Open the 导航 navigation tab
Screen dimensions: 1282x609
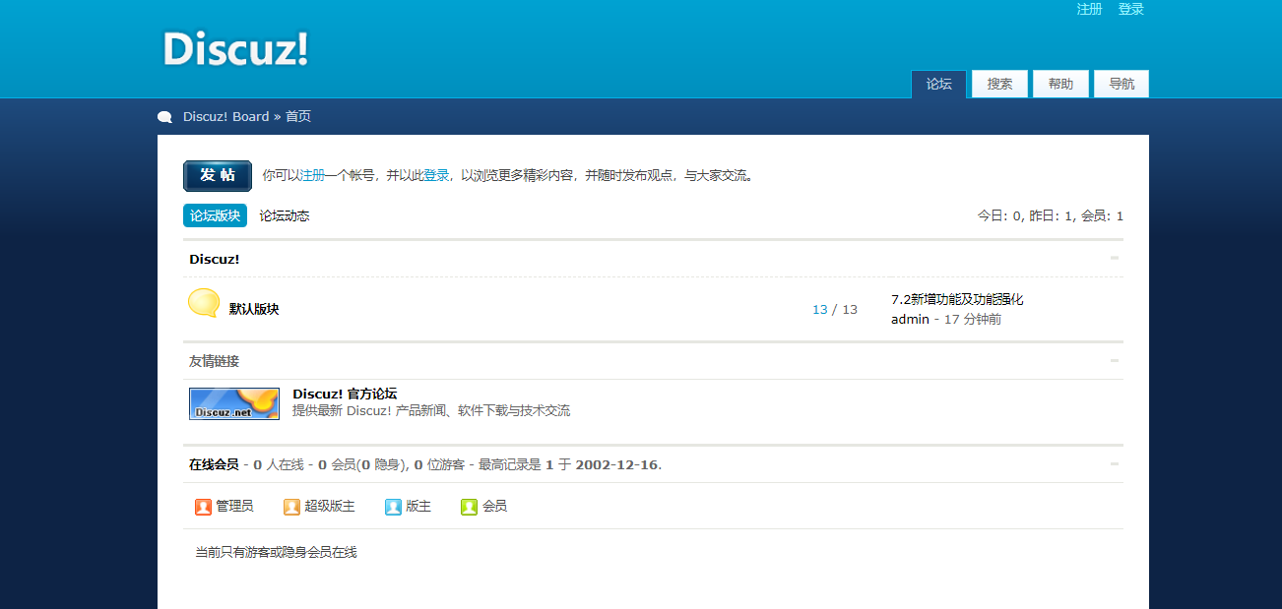pyautogui.click(x=1122, y=85)
